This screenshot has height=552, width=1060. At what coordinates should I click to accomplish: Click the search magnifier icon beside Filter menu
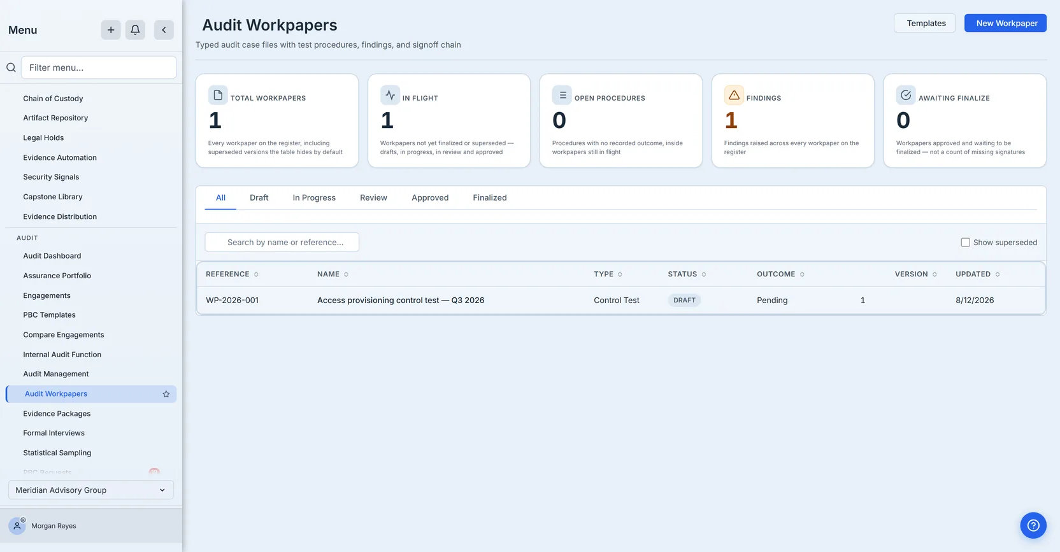coord(11,67)
